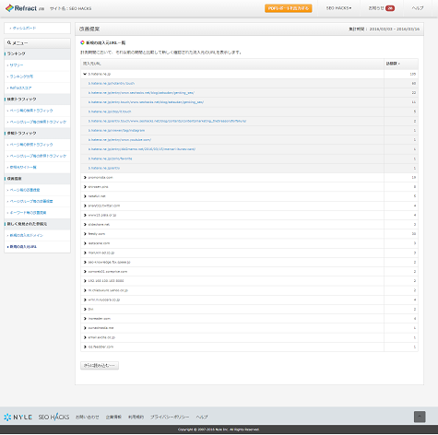Viewport: 438px width, 435px height.
Task: Open ページグループ毎の改善提案 in the sidebar
Action: (31, 201)
